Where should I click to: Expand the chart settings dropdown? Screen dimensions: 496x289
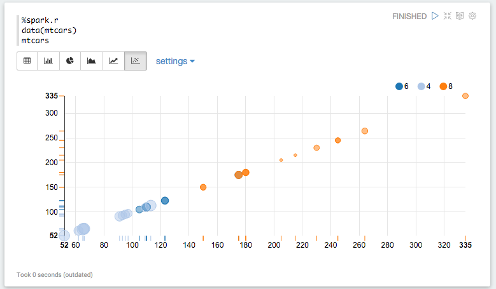tap(175, 61)
